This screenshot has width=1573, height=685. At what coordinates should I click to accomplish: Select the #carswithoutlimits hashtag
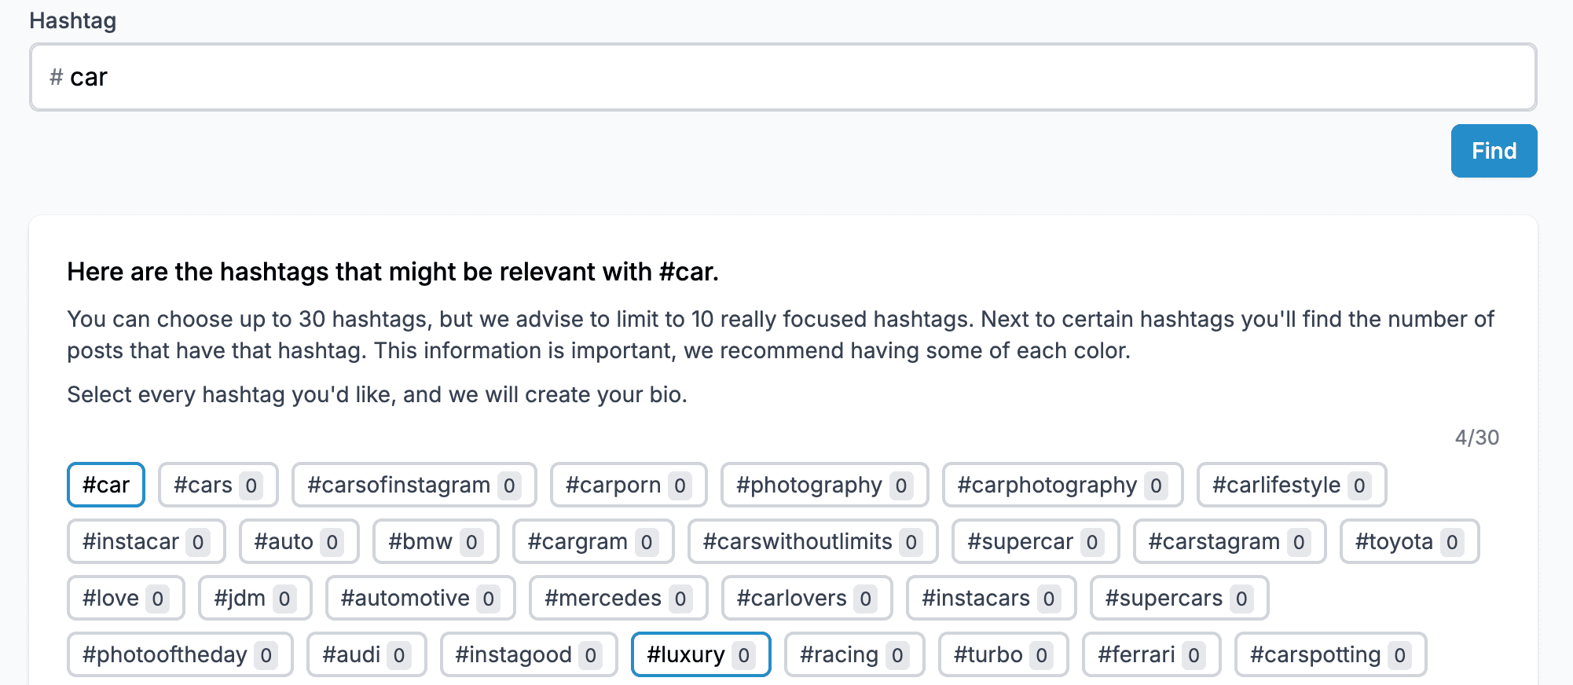(x=812, y=541)
